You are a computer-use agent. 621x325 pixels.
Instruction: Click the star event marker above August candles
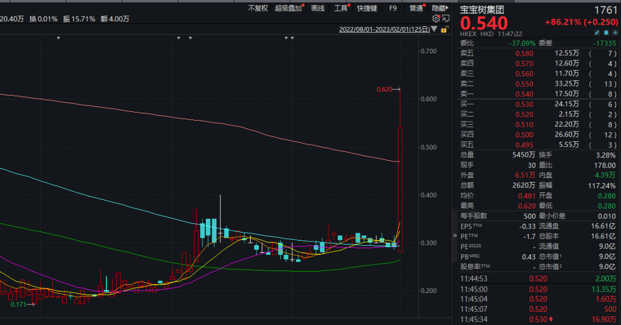(59, 38)
